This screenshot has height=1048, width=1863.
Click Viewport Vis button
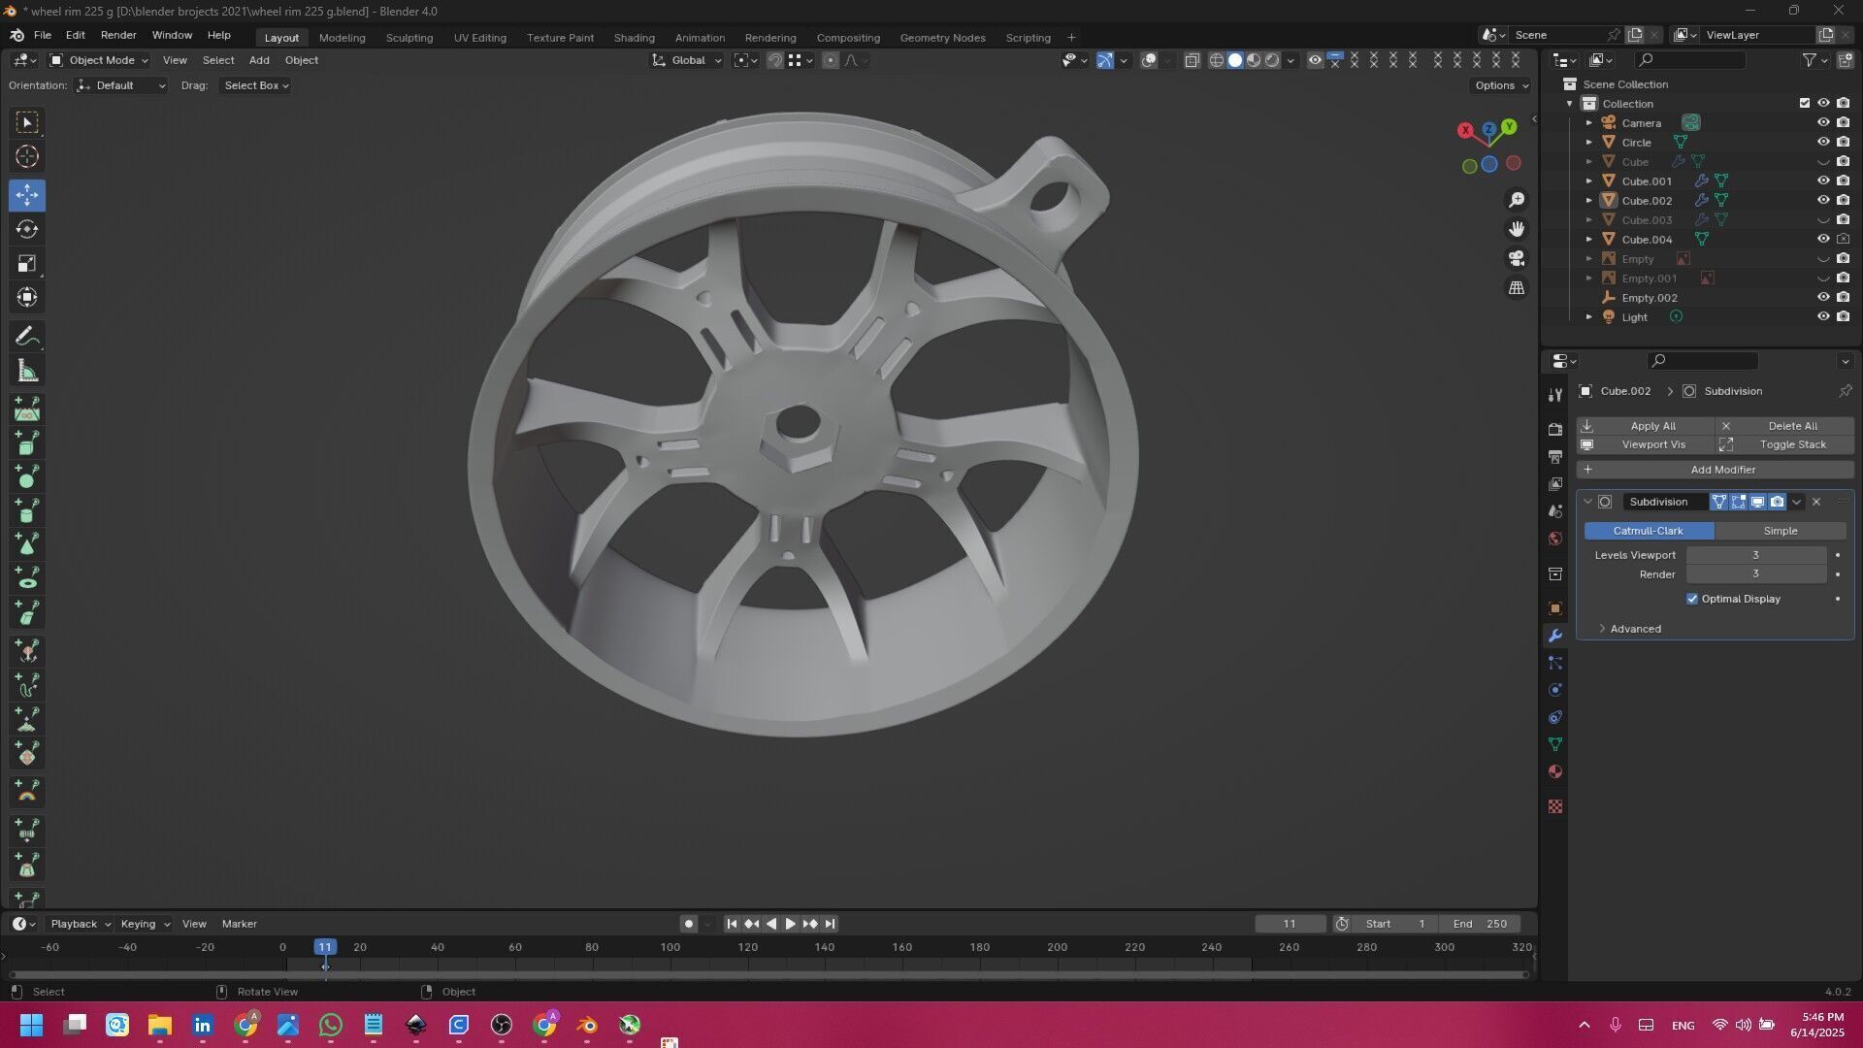(1646, 444)
